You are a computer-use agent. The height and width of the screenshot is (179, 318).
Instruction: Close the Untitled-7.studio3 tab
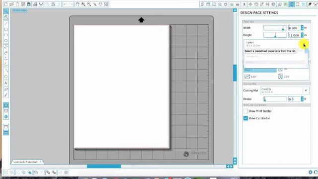click(40, 162)
